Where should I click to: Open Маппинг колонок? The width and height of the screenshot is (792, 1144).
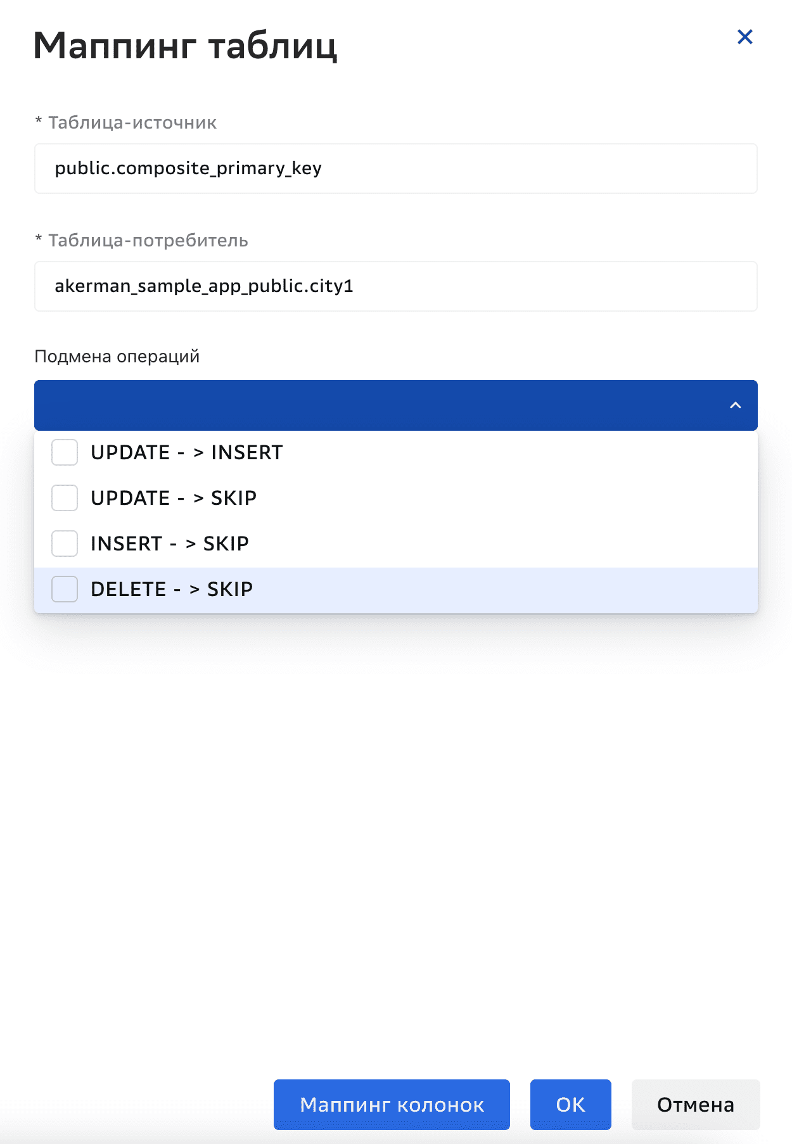click(392, 1104)
